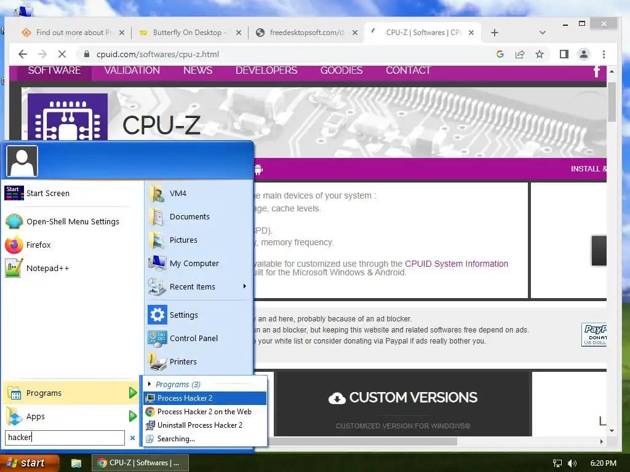Bookmark this page with star
This screenshot has height=472, width=630.
pos(539,54)
